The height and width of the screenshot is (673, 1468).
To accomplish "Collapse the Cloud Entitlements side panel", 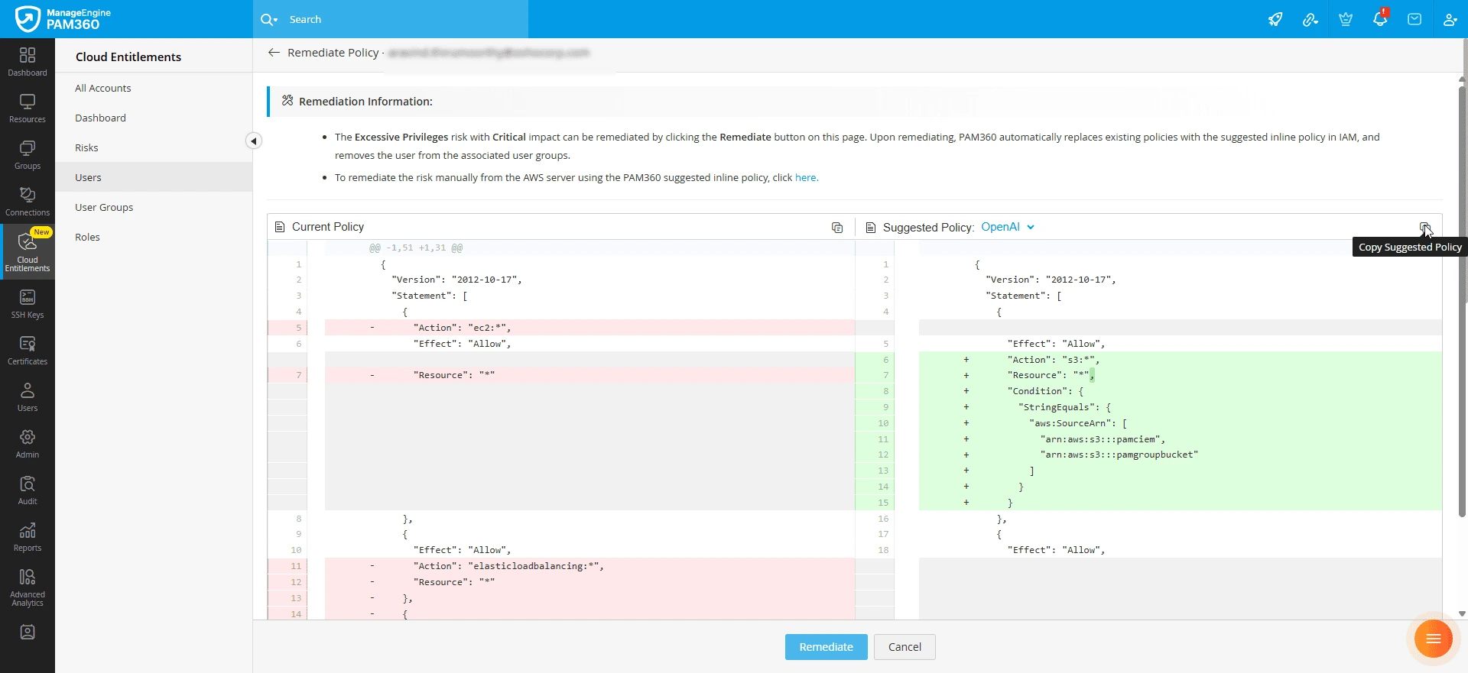I will coord(254,141).
